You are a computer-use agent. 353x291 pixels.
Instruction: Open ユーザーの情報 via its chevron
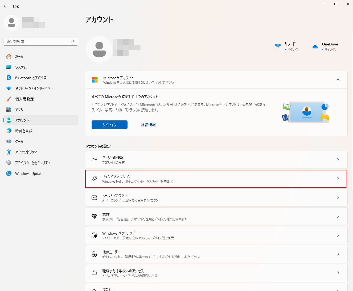(338, 160)
